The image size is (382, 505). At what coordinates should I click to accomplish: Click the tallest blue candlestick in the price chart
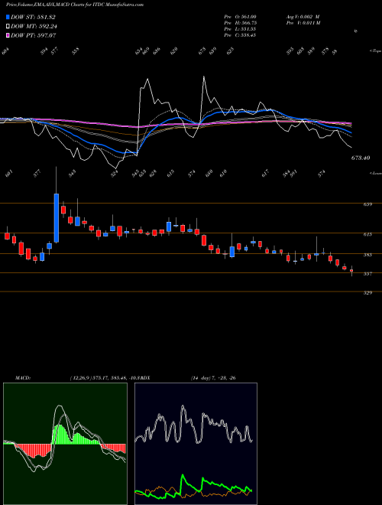[x=57, y=218]
